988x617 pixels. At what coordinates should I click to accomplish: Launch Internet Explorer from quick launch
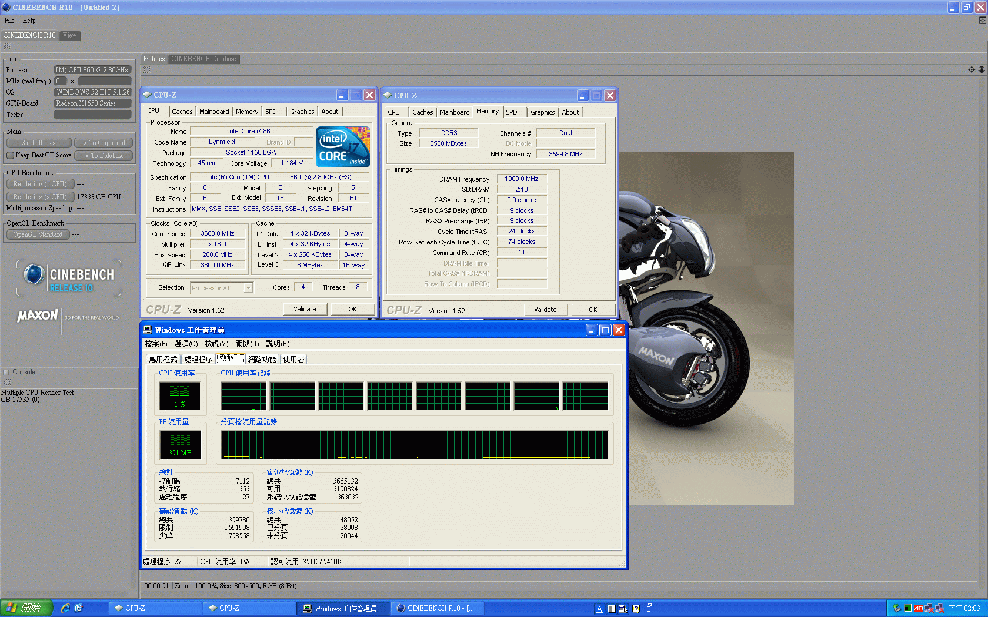tap(65, 608)
